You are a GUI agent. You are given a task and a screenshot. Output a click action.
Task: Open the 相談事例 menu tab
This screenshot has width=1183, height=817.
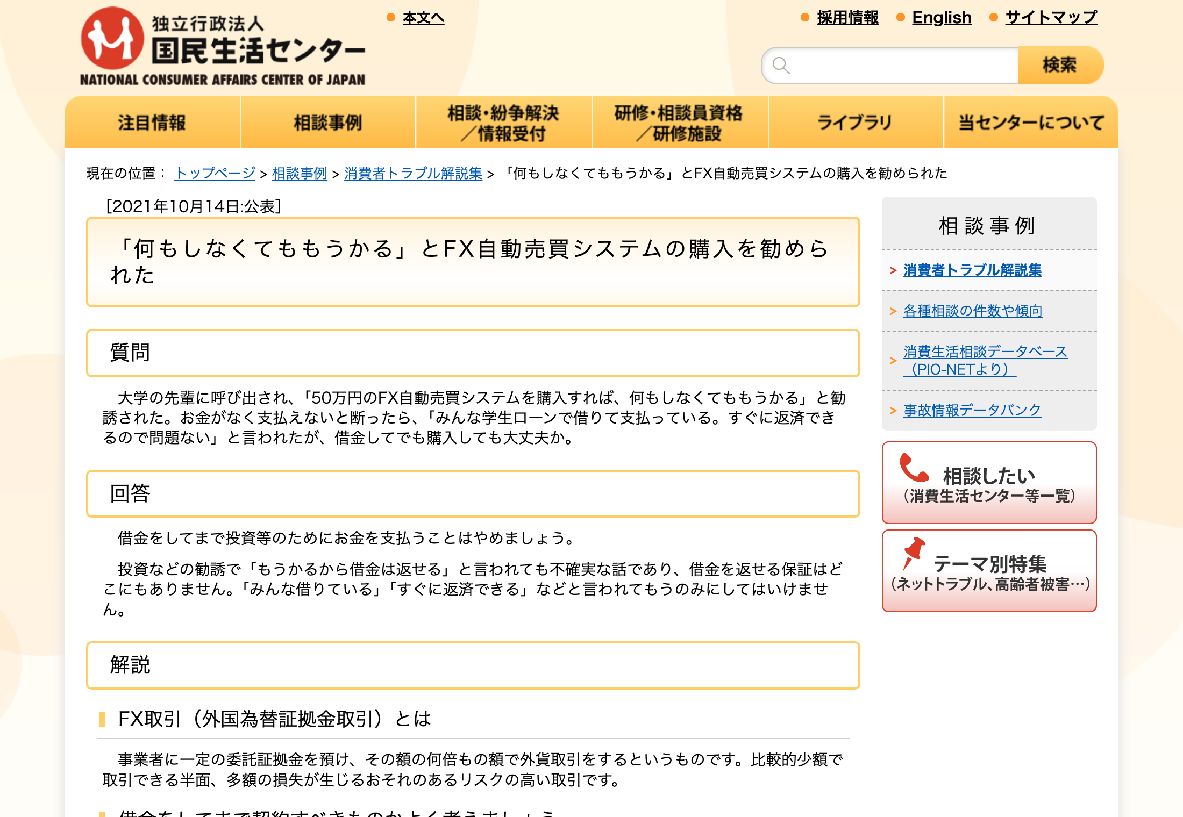[x=328, y=123]
